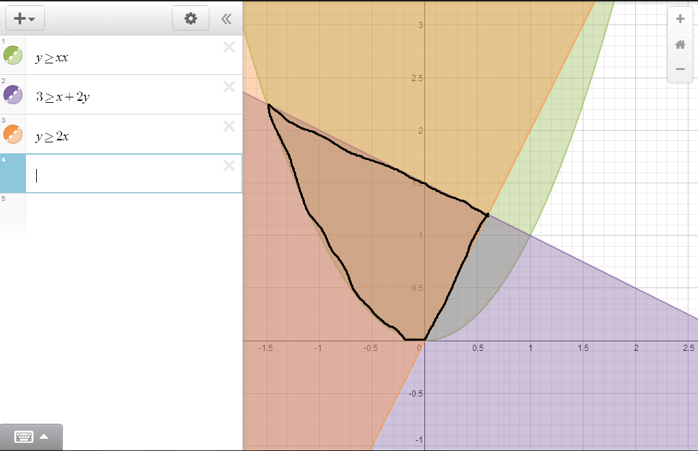Viewport: 698px width, 451px height.
Task: Collapse the expression list panel
Action: [x=227, y=19]
